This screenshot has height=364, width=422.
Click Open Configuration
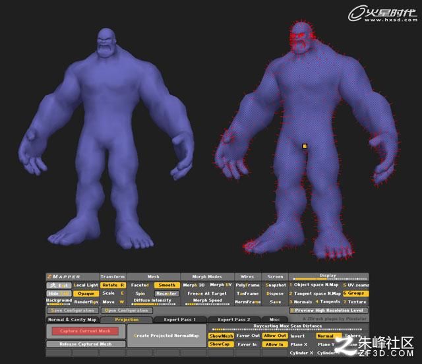(127, 311)
